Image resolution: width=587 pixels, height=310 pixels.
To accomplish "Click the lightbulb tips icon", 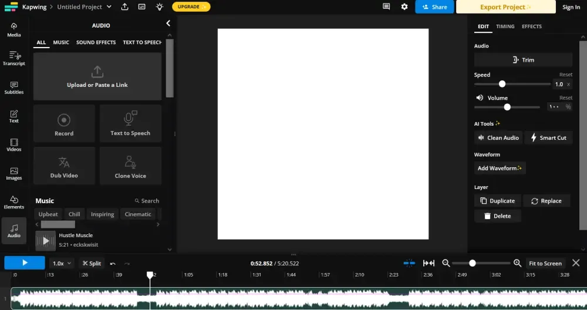I will click(159, 7).
